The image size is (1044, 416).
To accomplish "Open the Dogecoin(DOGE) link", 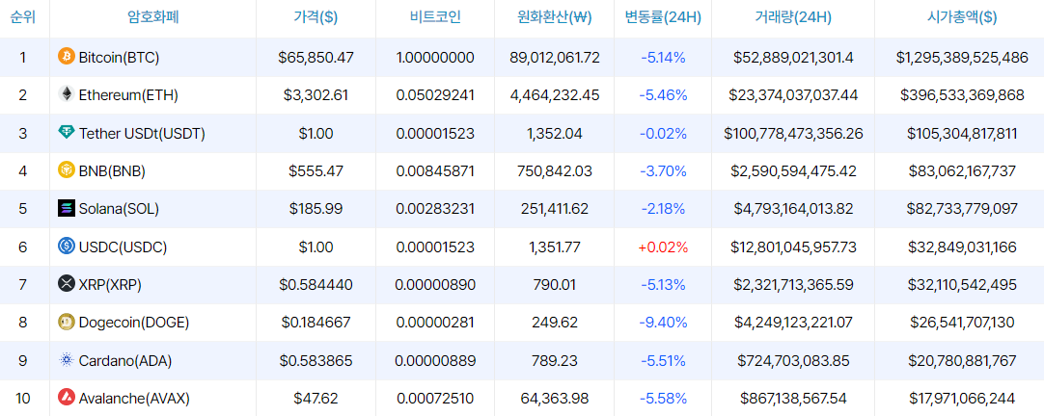I will [x=134, y=323].
